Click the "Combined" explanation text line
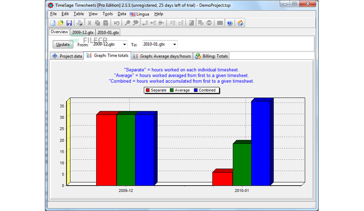Image resolution: width=364 pixels, height=211 pixels. pyautogui.click(x=181, y=81)
